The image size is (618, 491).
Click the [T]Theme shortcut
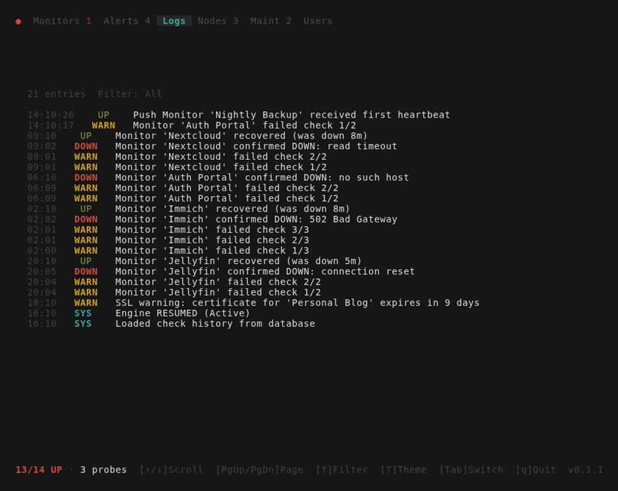tap(403, 470)
